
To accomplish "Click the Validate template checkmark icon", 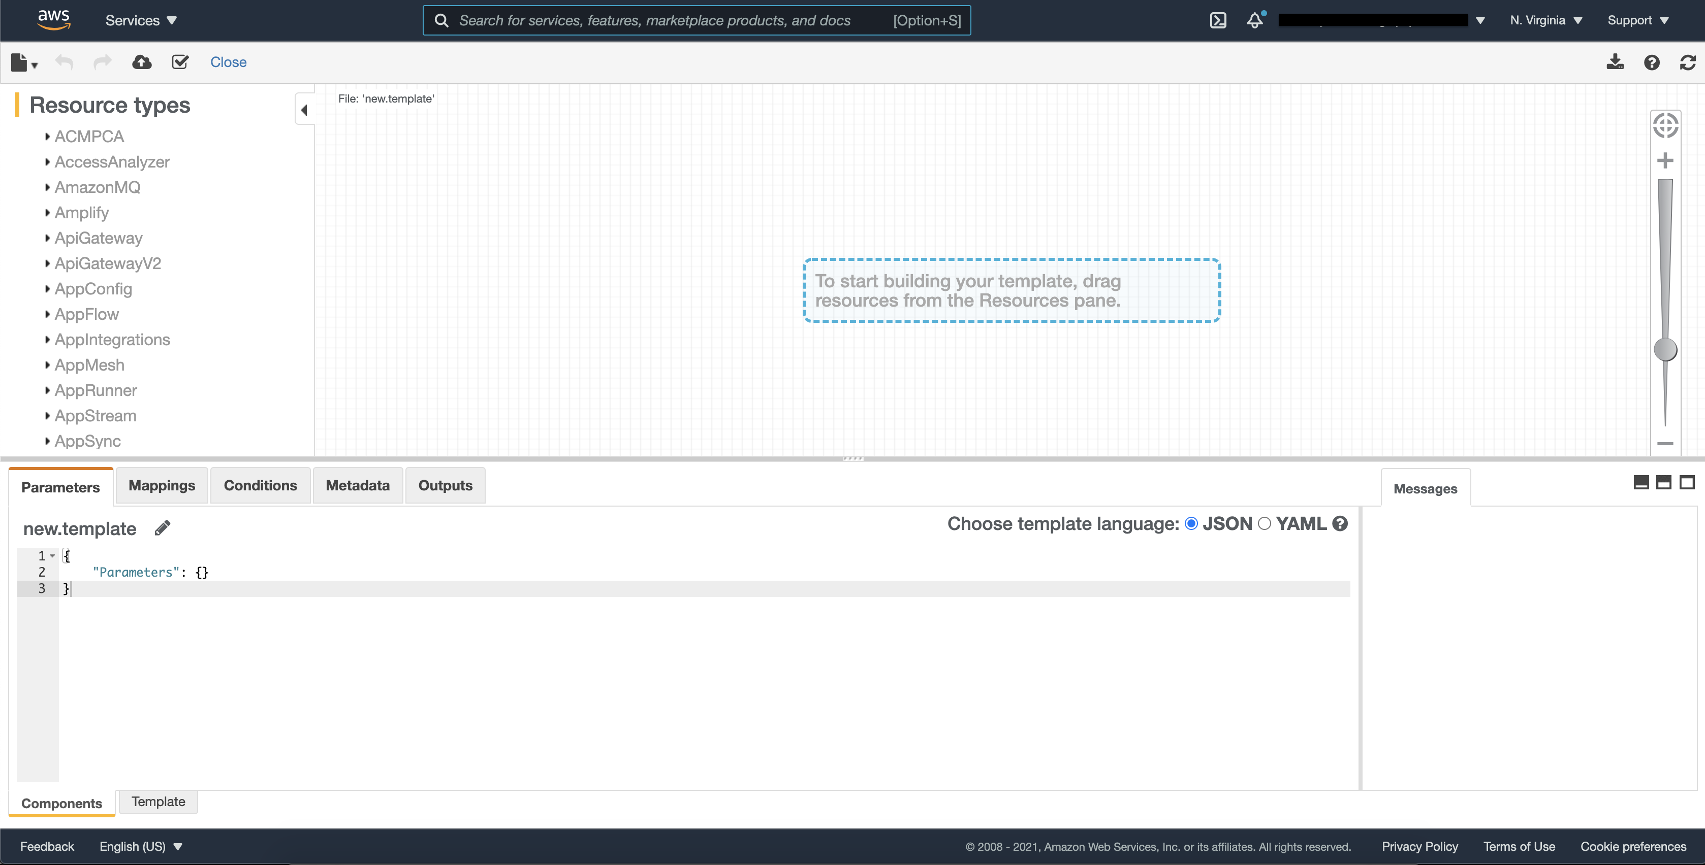I will 180,62.
